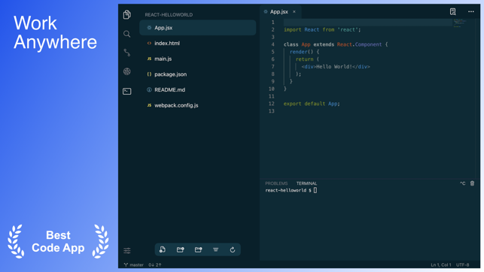Viewport: 484px width, 272px height.
Task: Switch to the TERMINAL tab
Action: (306, 183)
